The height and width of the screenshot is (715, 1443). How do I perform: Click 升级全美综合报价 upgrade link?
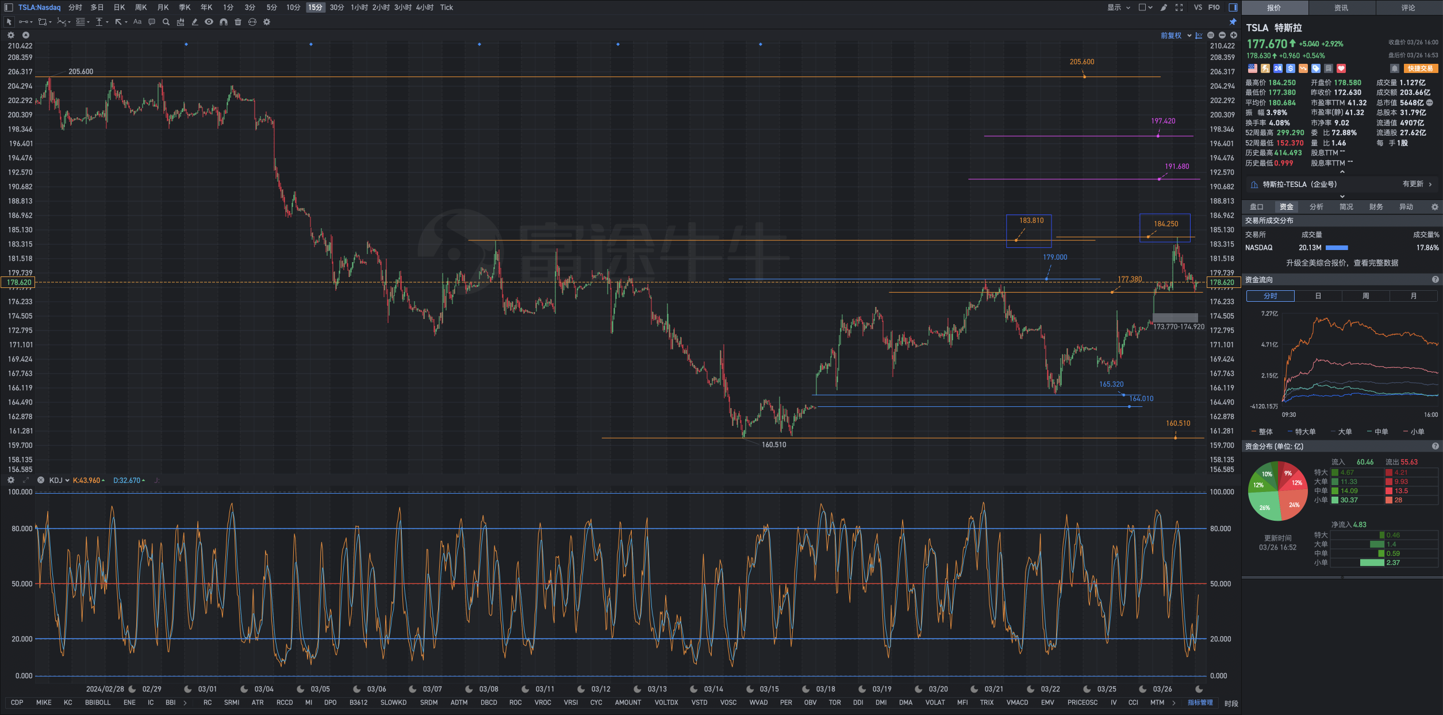tap(1342, 263)
